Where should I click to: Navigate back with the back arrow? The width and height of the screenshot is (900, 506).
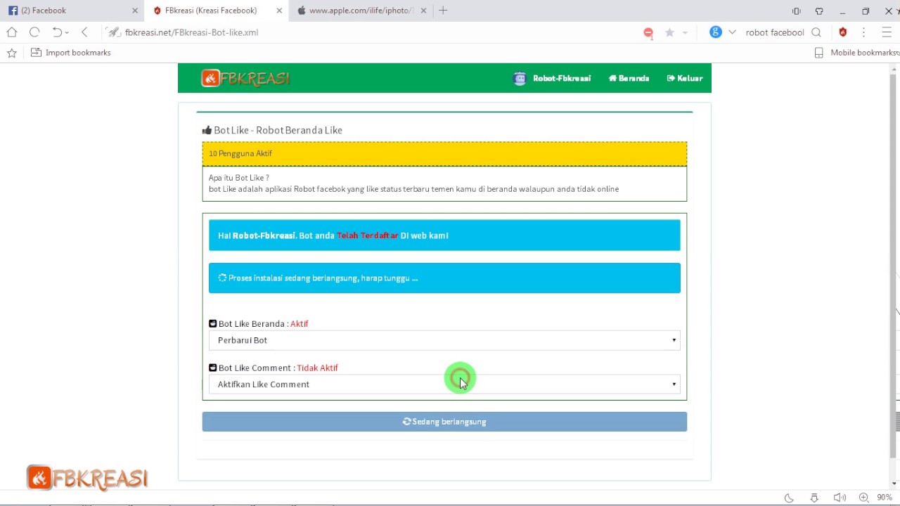tap(84, 32)
